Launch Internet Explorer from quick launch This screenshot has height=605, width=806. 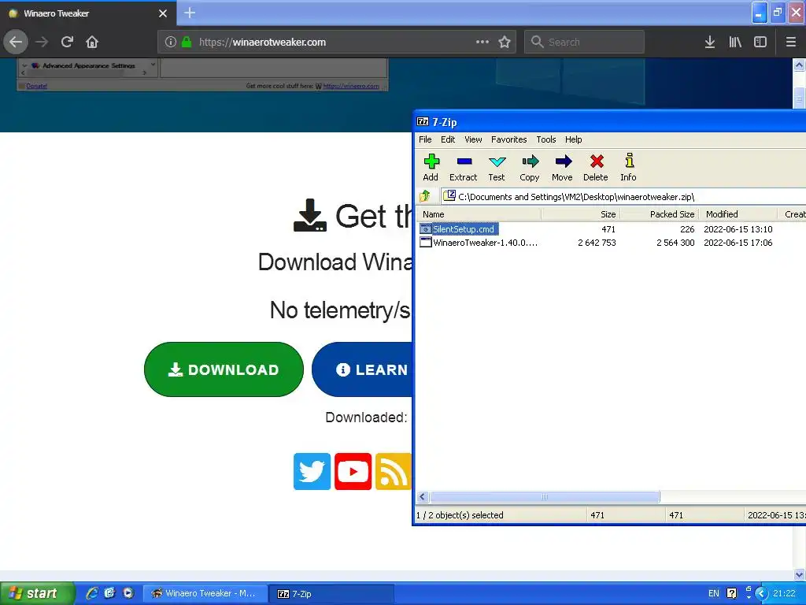[x=92, y=593]
